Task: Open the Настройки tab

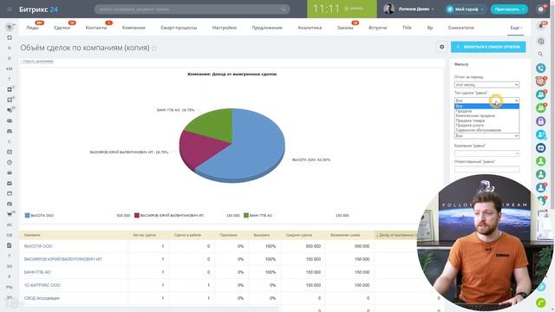Action: [224, 28]
